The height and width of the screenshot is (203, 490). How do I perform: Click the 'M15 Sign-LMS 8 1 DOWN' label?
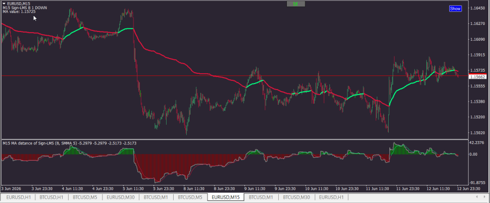(25, 8)
